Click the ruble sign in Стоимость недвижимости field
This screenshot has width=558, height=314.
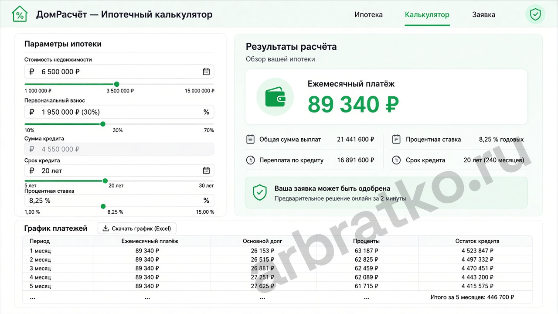pos(32,72)
